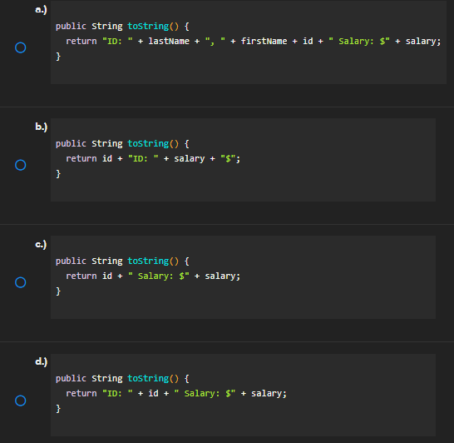Click toString() method signature in option d
454x443 pixels.
[x=122, y=379]
